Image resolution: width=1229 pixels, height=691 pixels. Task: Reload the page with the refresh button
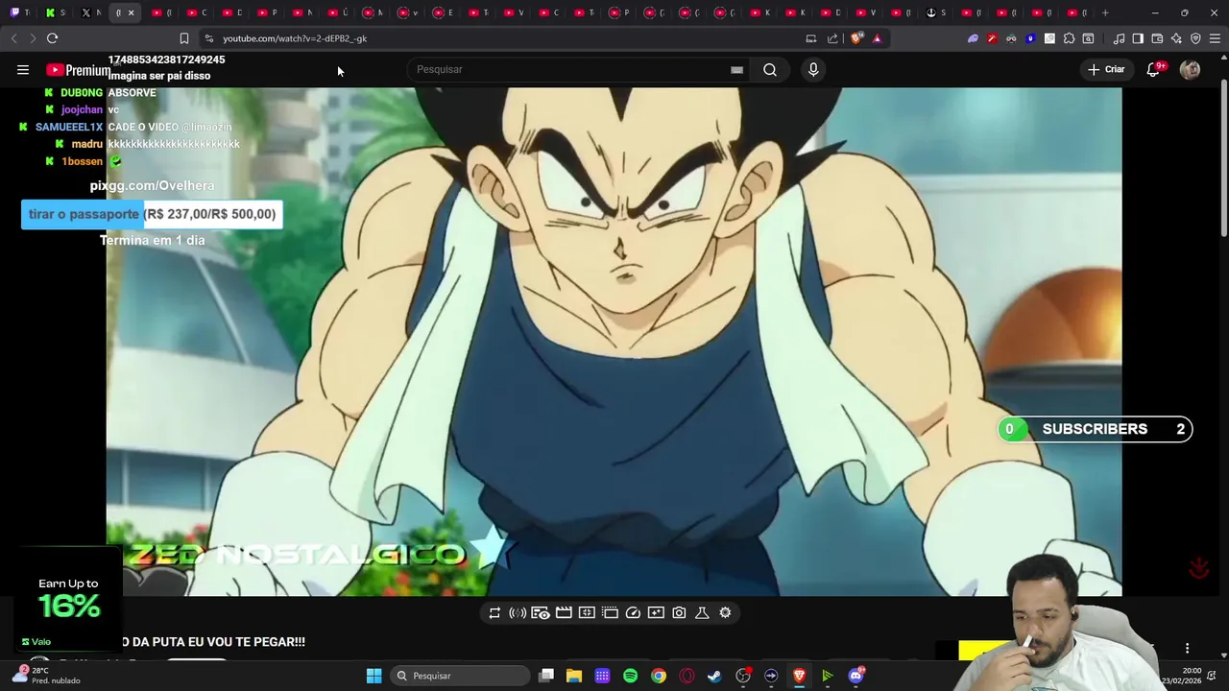click(x=52, y=38)
